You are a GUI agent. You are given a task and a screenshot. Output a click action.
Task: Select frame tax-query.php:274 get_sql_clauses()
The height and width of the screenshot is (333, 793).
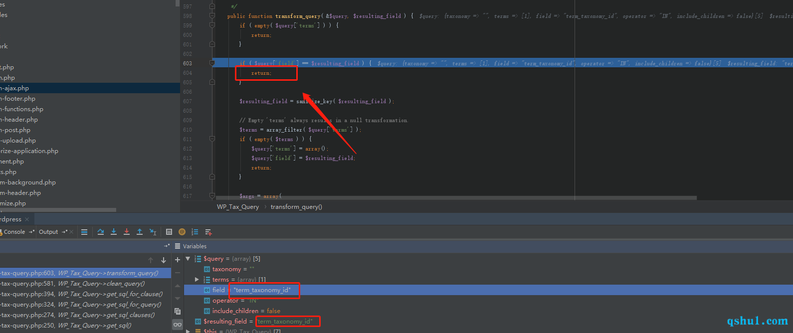point(85,315)
